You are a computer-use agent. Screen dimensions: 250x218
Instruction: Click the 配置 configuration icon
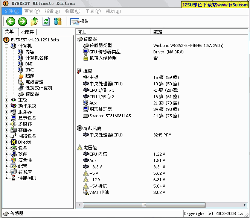point(14,166)
